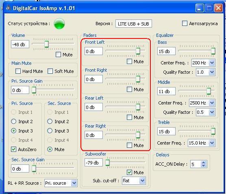Click the green device status indicator
This screenshot has height=194, width=226.
(x=59, y=24)
